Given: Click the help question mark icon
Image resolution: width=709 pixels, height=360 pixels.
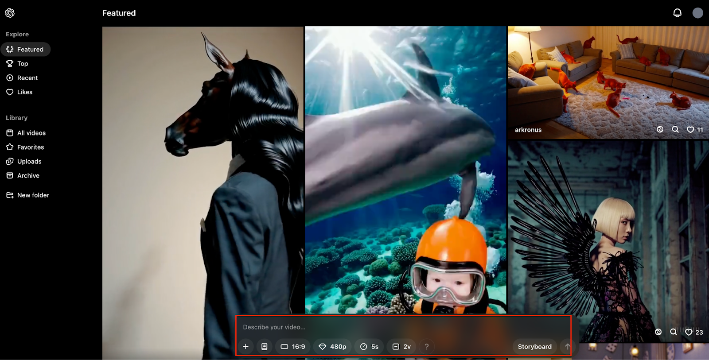Looking at the screenshot, I should [x=427, y=346].
